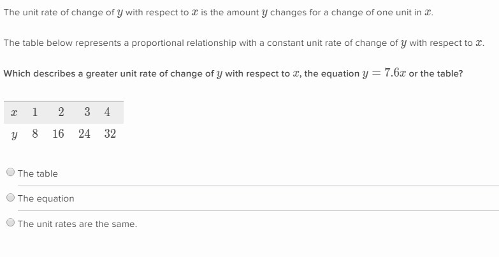Click 'The unit rates are the same.' text
499x257 pixels.
[77, 224]
